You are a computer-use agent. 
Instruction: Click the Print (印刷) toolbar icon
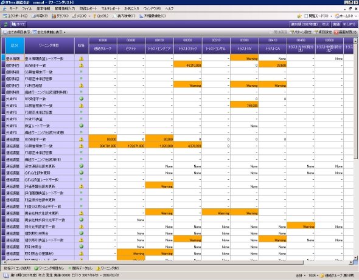pos(33,16)
